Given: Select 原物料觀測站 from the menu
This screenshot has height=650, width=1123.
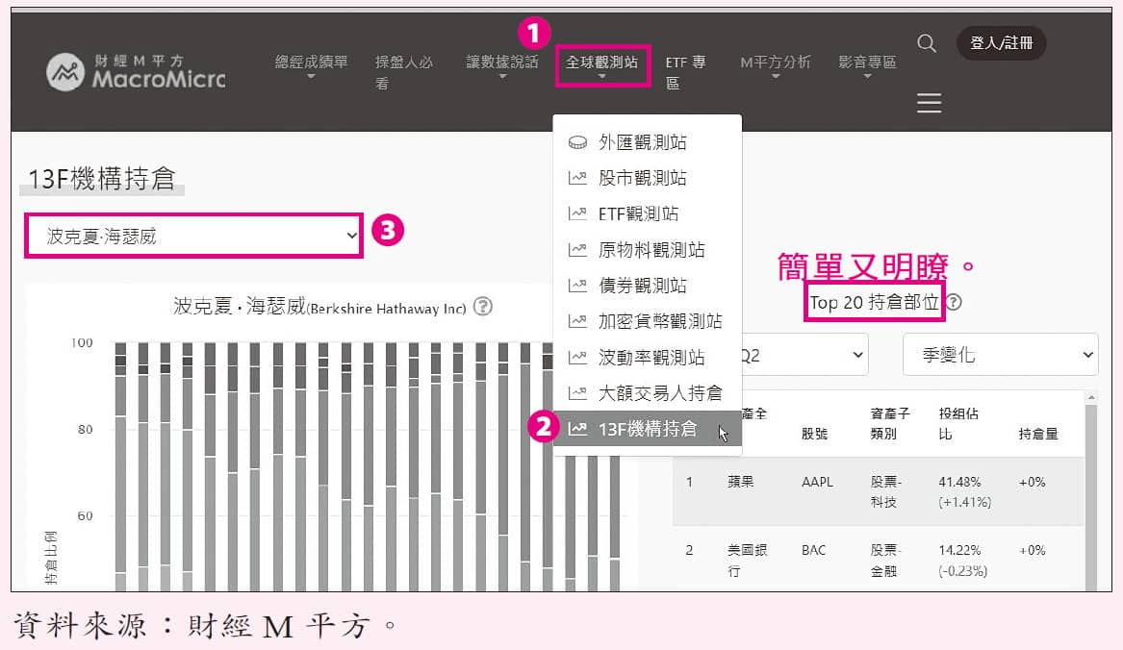Looking at the screenshot, I should pyautogui.click(x=648, y=250).
